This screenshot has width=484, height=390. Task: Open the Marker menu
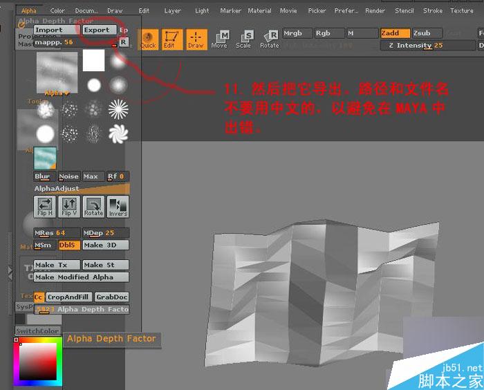230,11
